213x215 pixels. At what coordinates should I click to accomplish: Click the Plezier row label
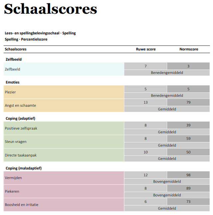coord(10,92)
